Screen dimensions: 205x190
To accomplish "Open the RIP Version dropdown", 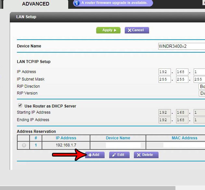I will coord(202,94).
